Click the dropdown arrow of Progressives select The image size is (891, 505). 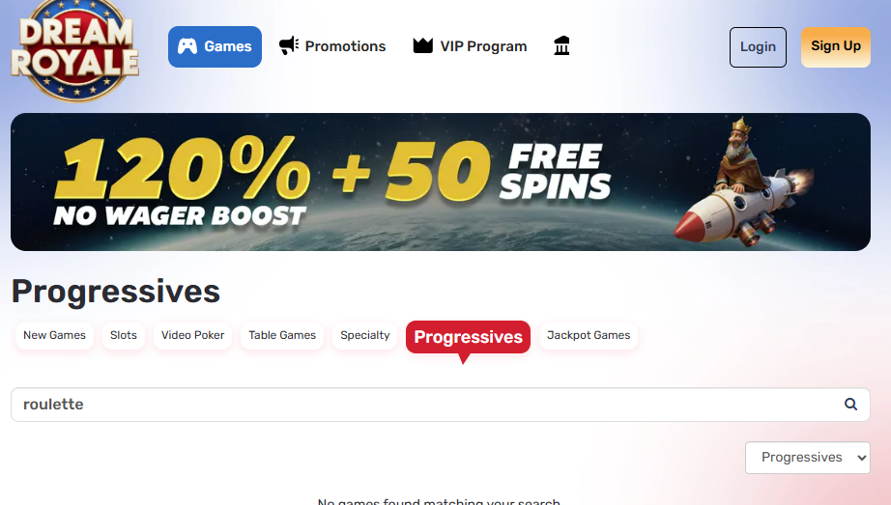tap(861, 458)
